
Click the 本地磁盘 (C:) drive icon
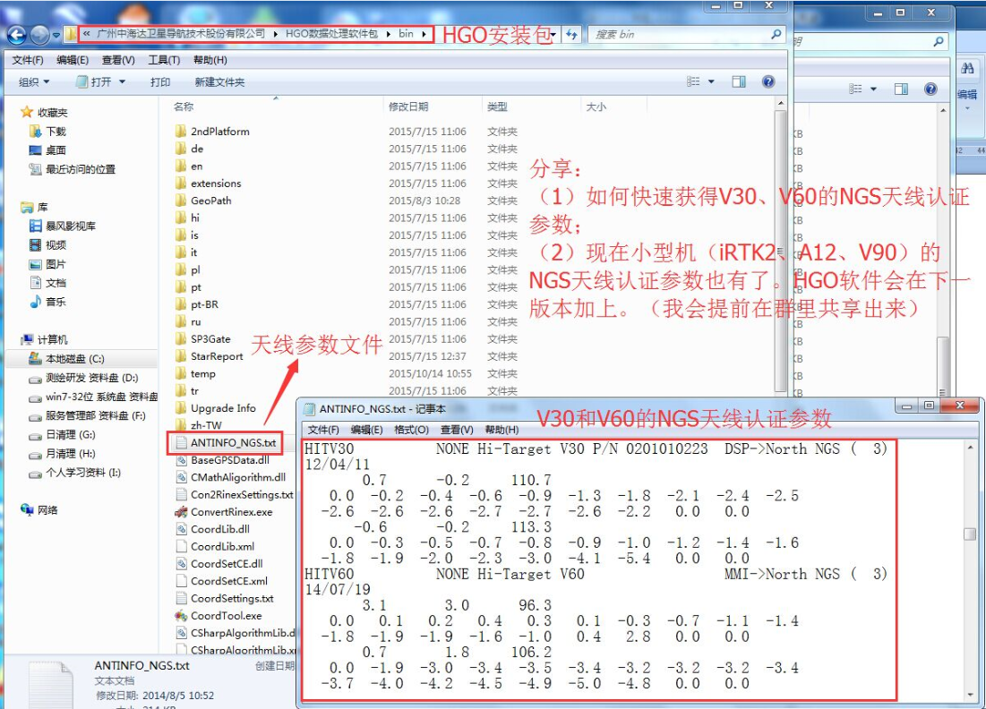coord(35,358)
